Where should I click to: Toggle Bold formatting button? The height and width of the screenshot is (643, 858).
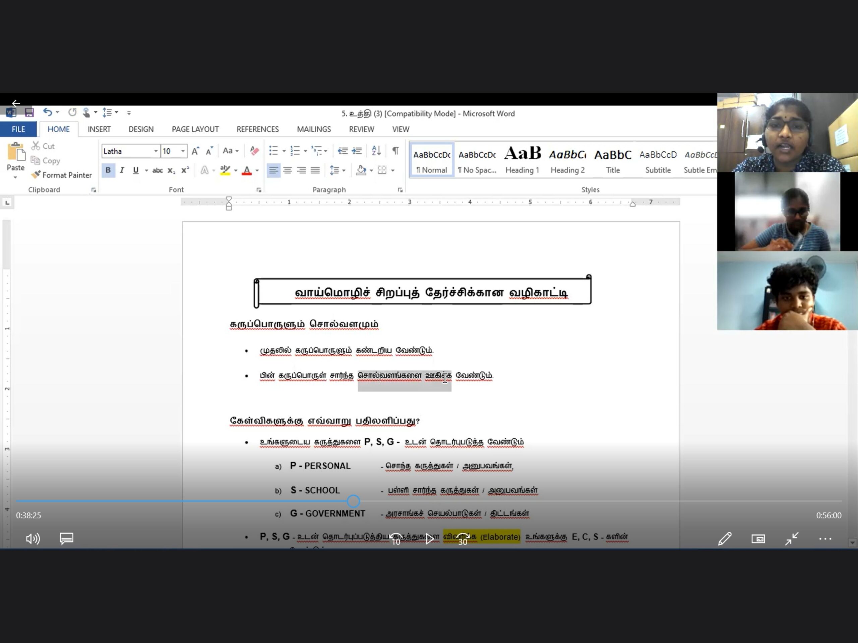tap(108, 170)
